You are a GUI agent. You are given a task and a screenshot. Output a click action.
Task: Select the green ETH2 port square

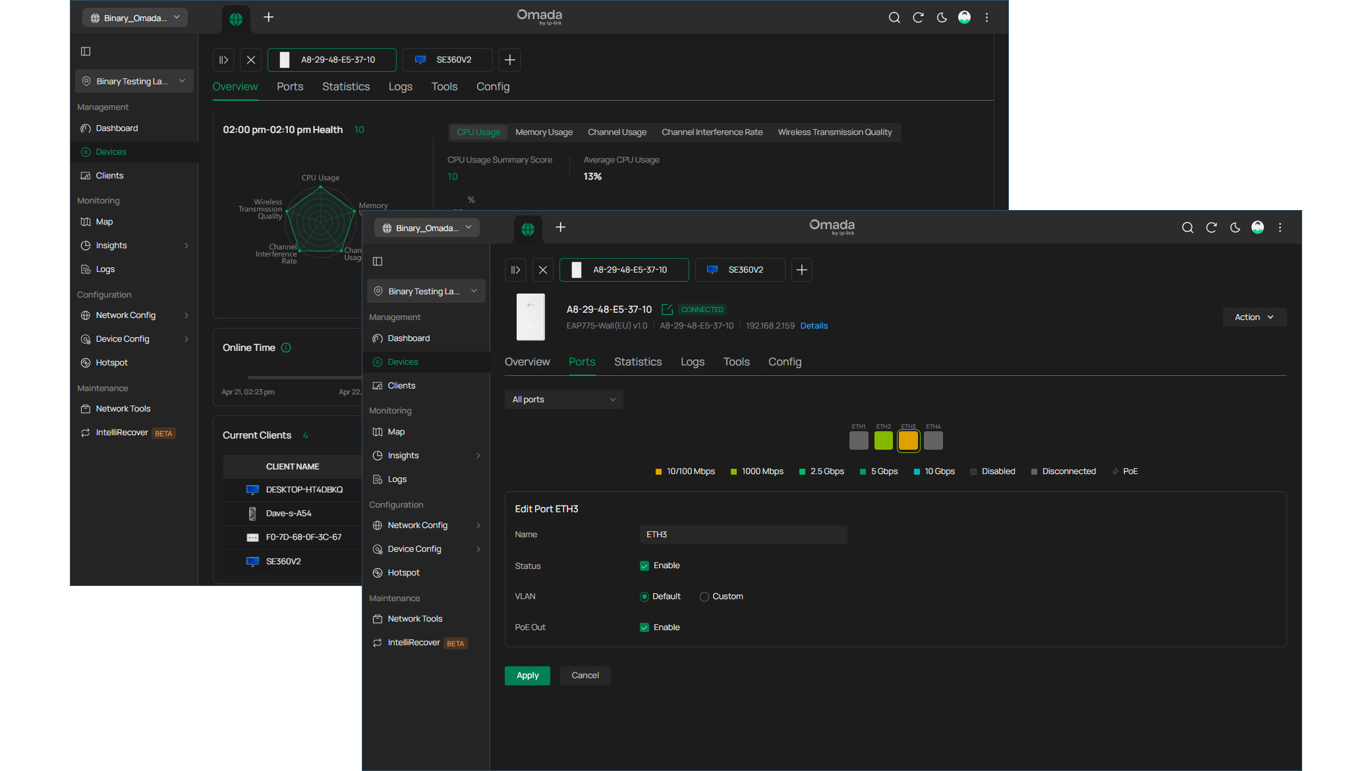click(884, 440)
